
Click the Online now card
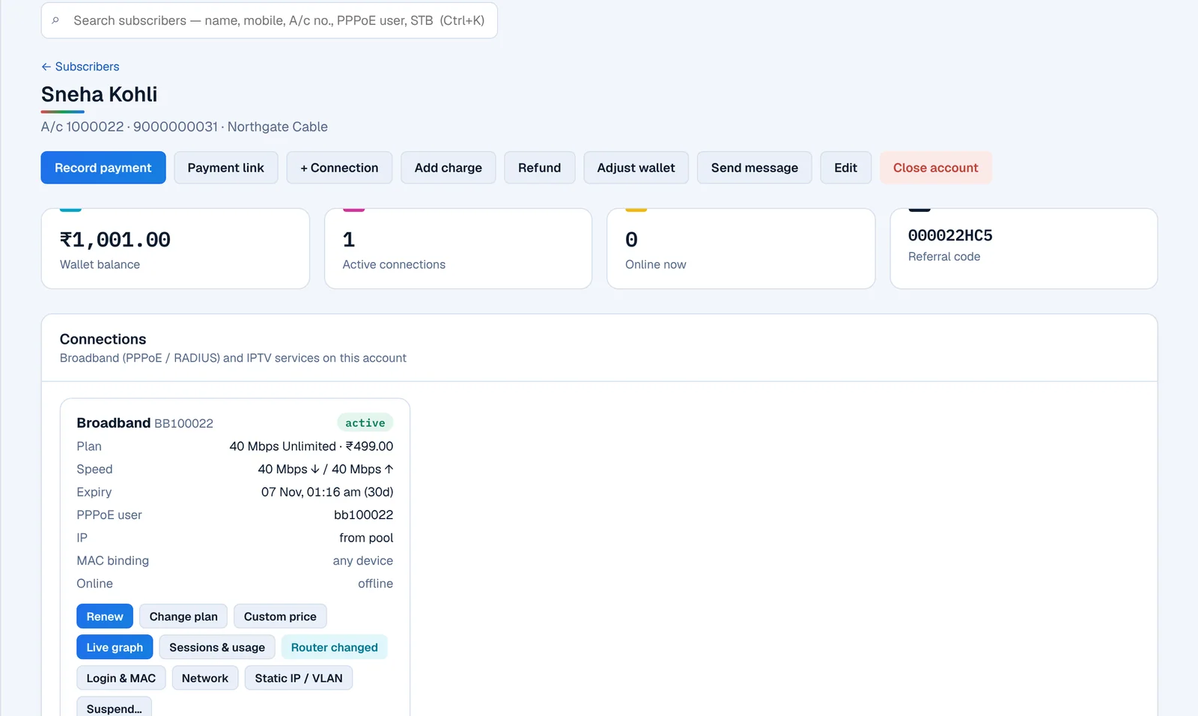(741, 249)
